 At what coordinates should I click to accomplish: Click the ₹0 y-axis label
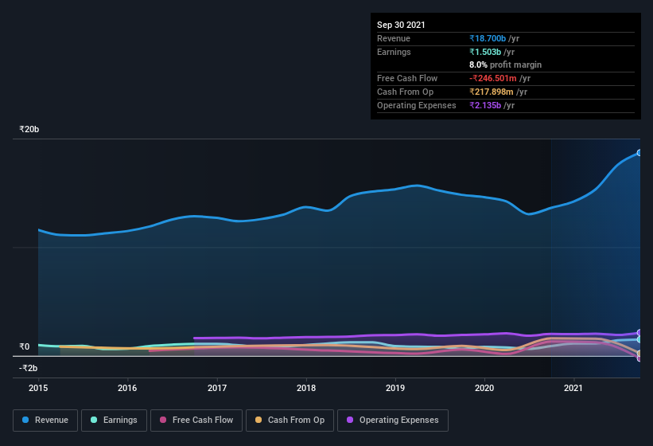(24, 346)
